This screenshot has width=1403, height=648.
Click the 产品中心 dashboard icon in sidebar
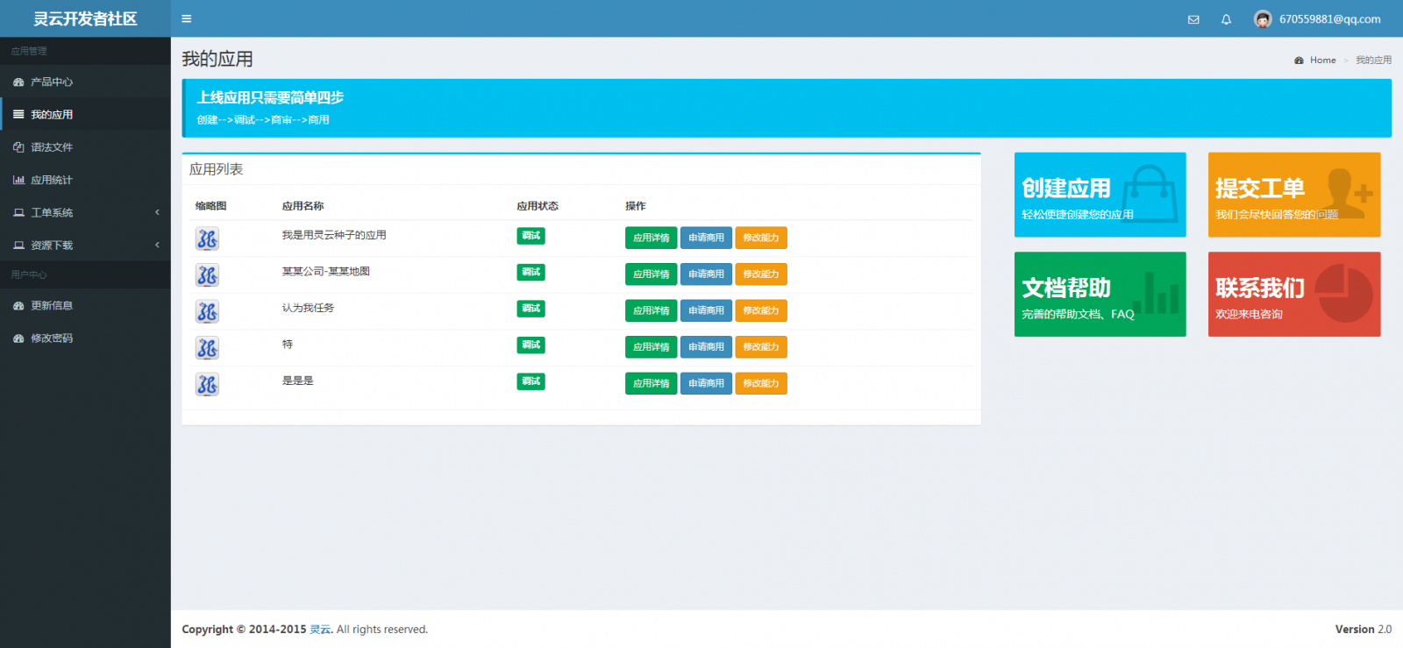[x=18, y=82]
